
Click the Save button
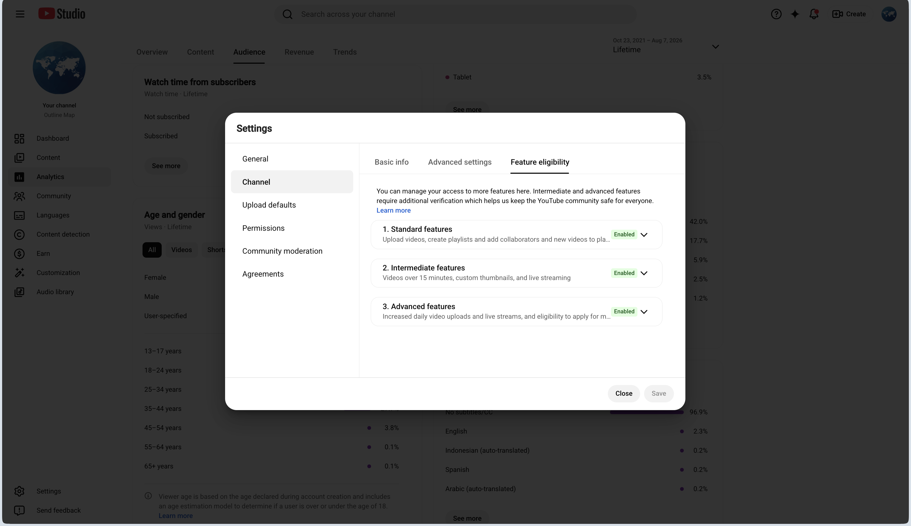pos(658,393)
